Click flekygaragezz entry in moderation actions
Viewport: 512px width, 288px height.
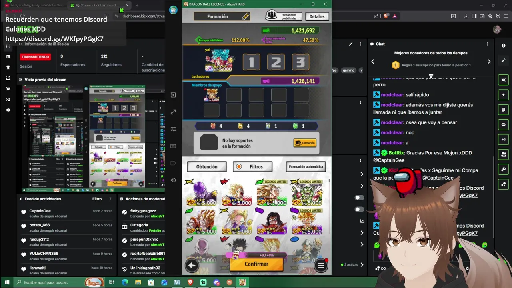click(x=143, y=213)
